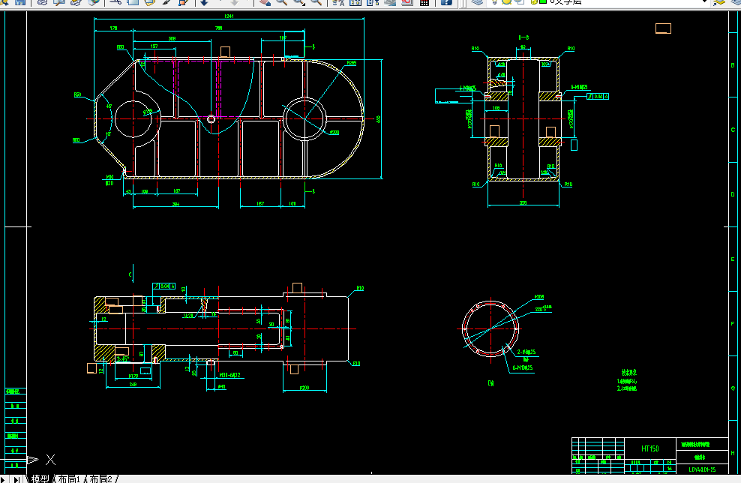Image resolution: width=741 pixels, height=483 pixels.
Task: Activate the Zoom Realtime magnifier
Action: [x=282, y=2]
